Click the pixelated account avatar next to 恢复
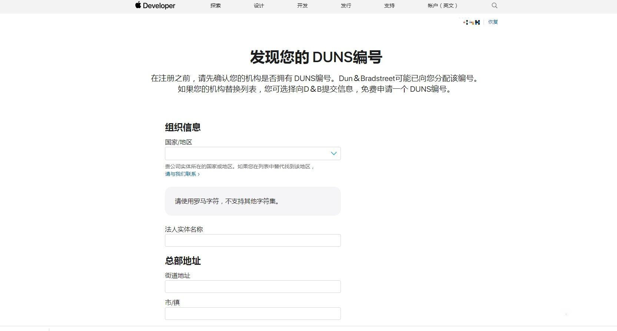 [471, 22]
